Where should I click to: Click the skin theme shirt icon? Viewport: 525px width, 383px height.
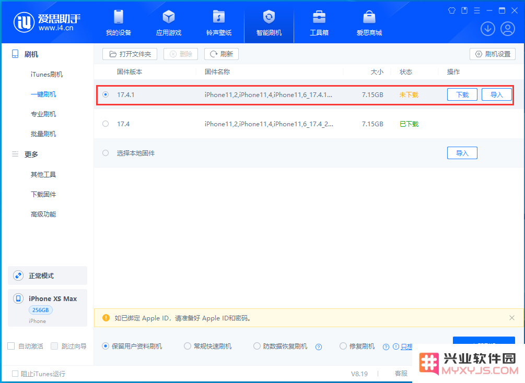(452, 10)
